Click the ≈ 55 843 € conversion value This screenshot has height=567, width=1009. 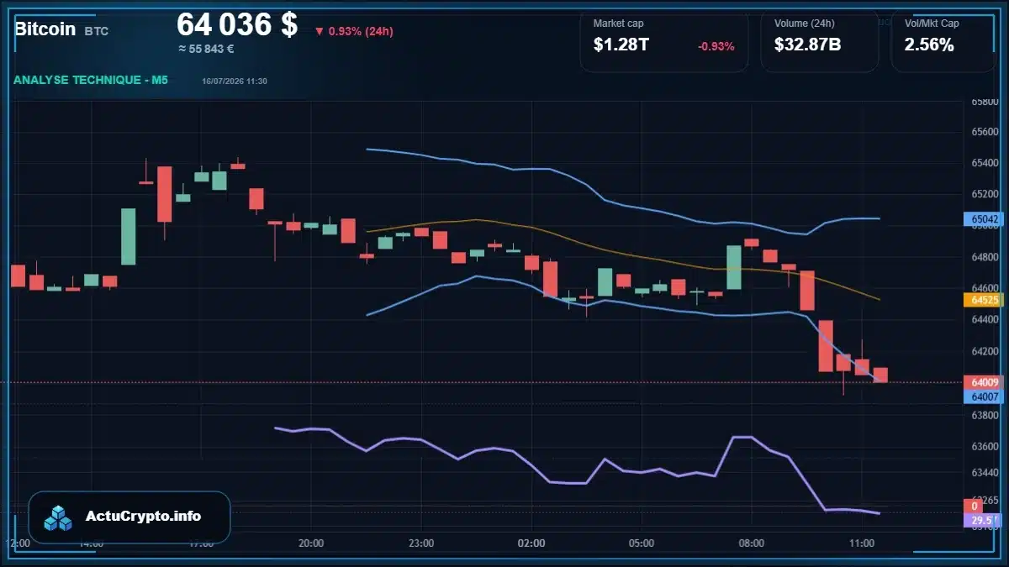(206, 49)
